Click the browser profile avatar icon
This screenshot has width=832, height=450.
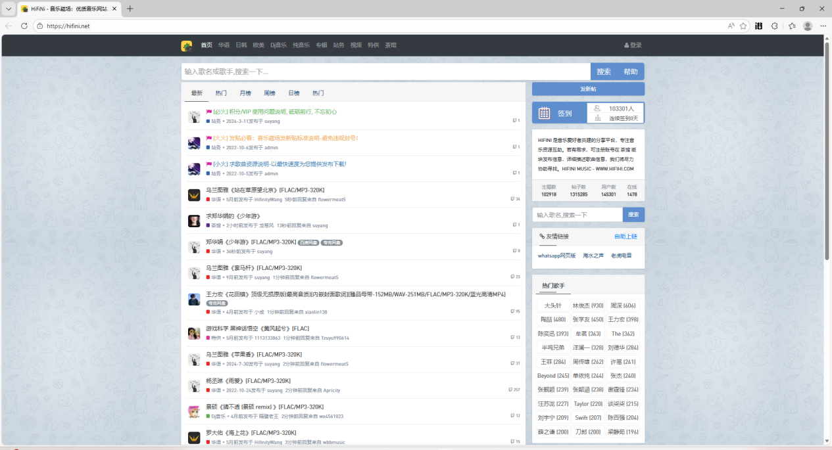808,26
